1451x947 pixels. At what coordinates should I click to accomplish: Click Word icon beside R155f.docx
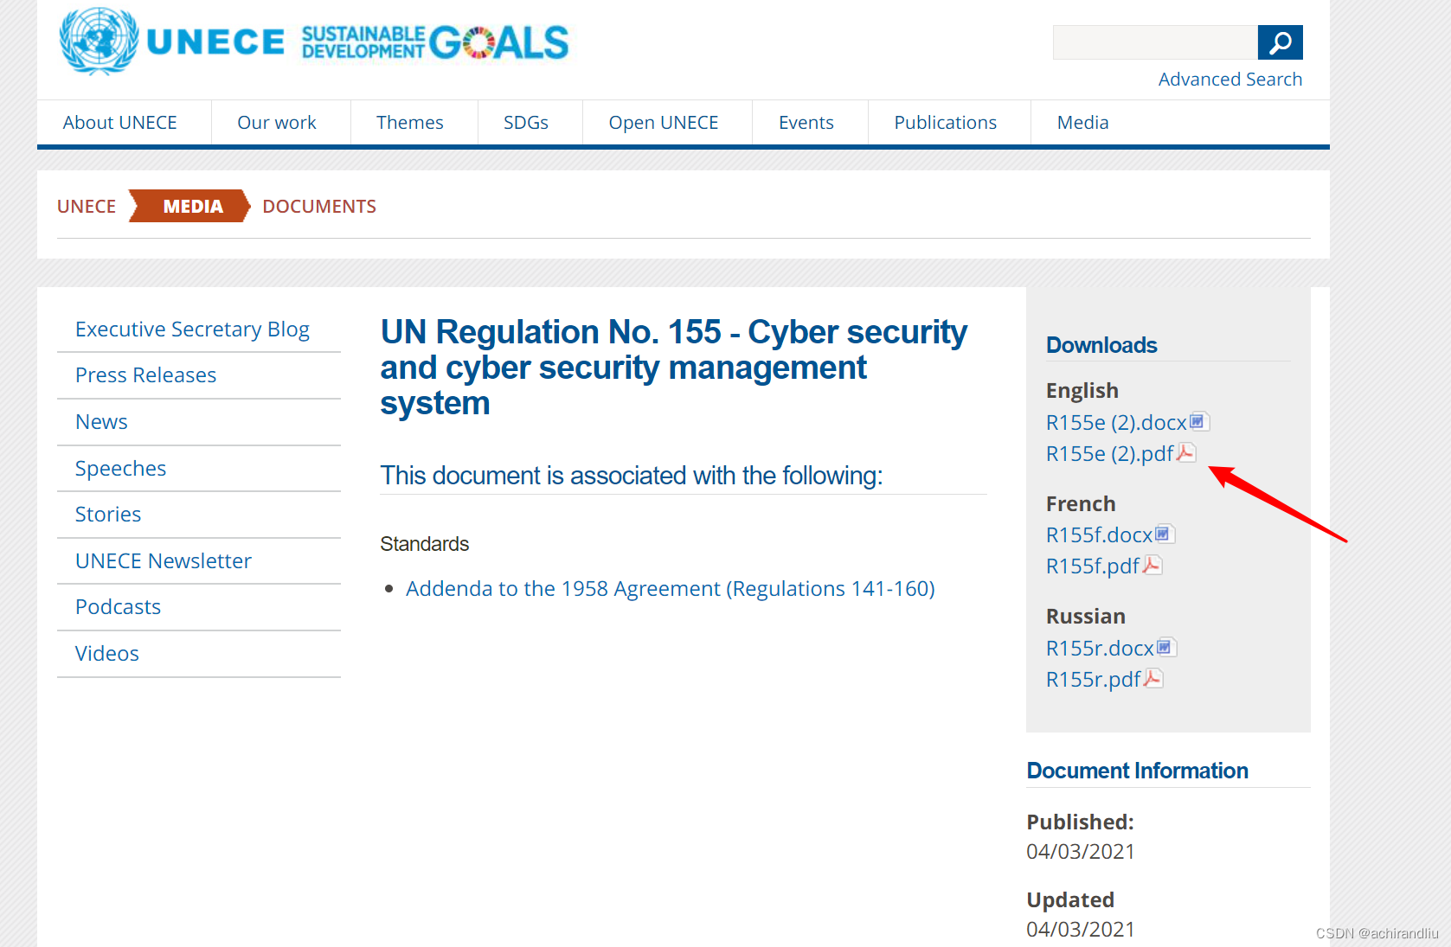coord(1165,534)
